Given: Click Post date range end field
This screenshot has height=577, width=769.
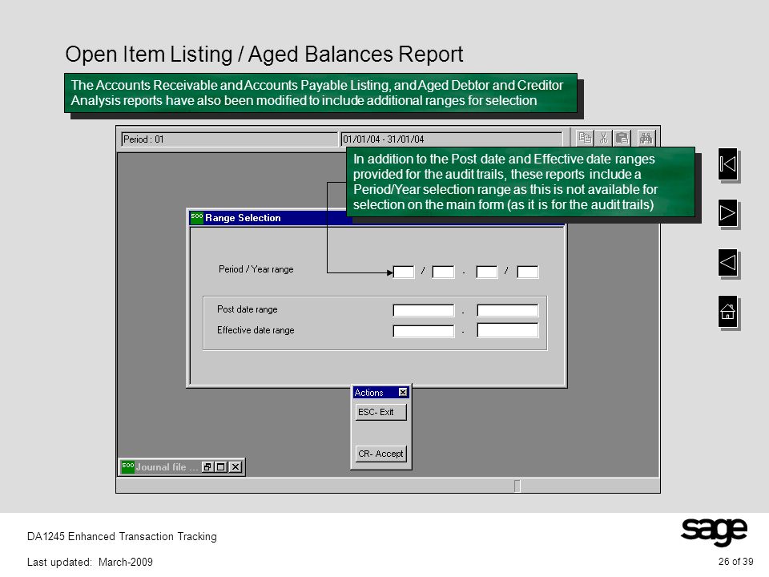Looking at the screenshot, I should [x=508, y=311].
